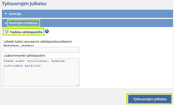Screen dimensions: 174x105
Task: Click the word Mukavaa in the comment
Action: [x=58, y=61]
